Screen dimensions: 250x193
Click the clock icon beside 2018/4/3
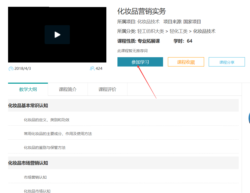tap(11, 69)
